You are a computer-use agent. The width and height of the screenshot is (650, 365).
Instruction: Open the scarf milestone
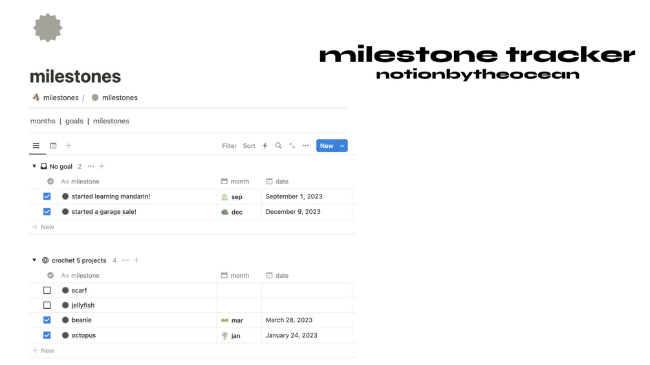(x=79, y=291)
